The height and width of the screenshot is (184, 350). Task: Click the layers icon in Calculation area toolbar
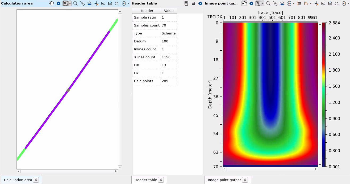[89, 3]
